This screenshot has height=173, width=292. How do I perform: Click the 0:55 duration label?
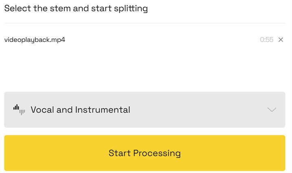coord(266,40)
